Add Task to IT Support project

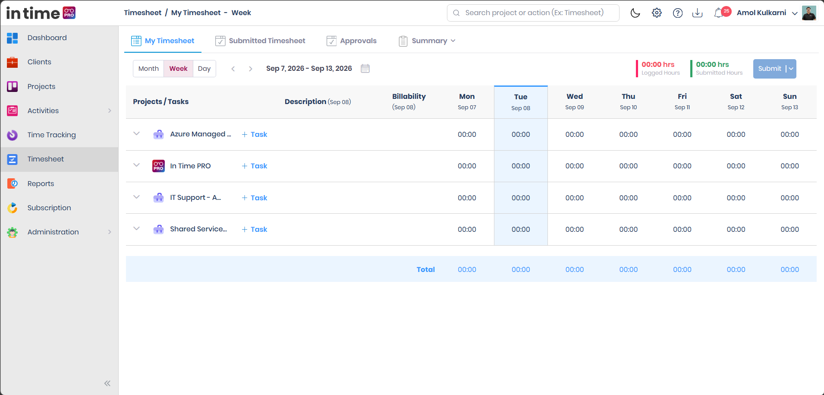pyautogui.click(x=255, y=198)
